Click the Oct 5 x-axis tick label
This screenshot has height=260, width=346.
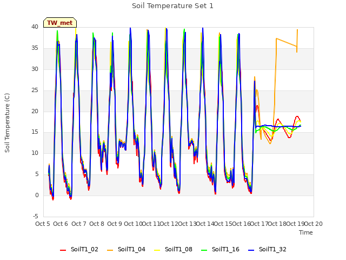43,224
